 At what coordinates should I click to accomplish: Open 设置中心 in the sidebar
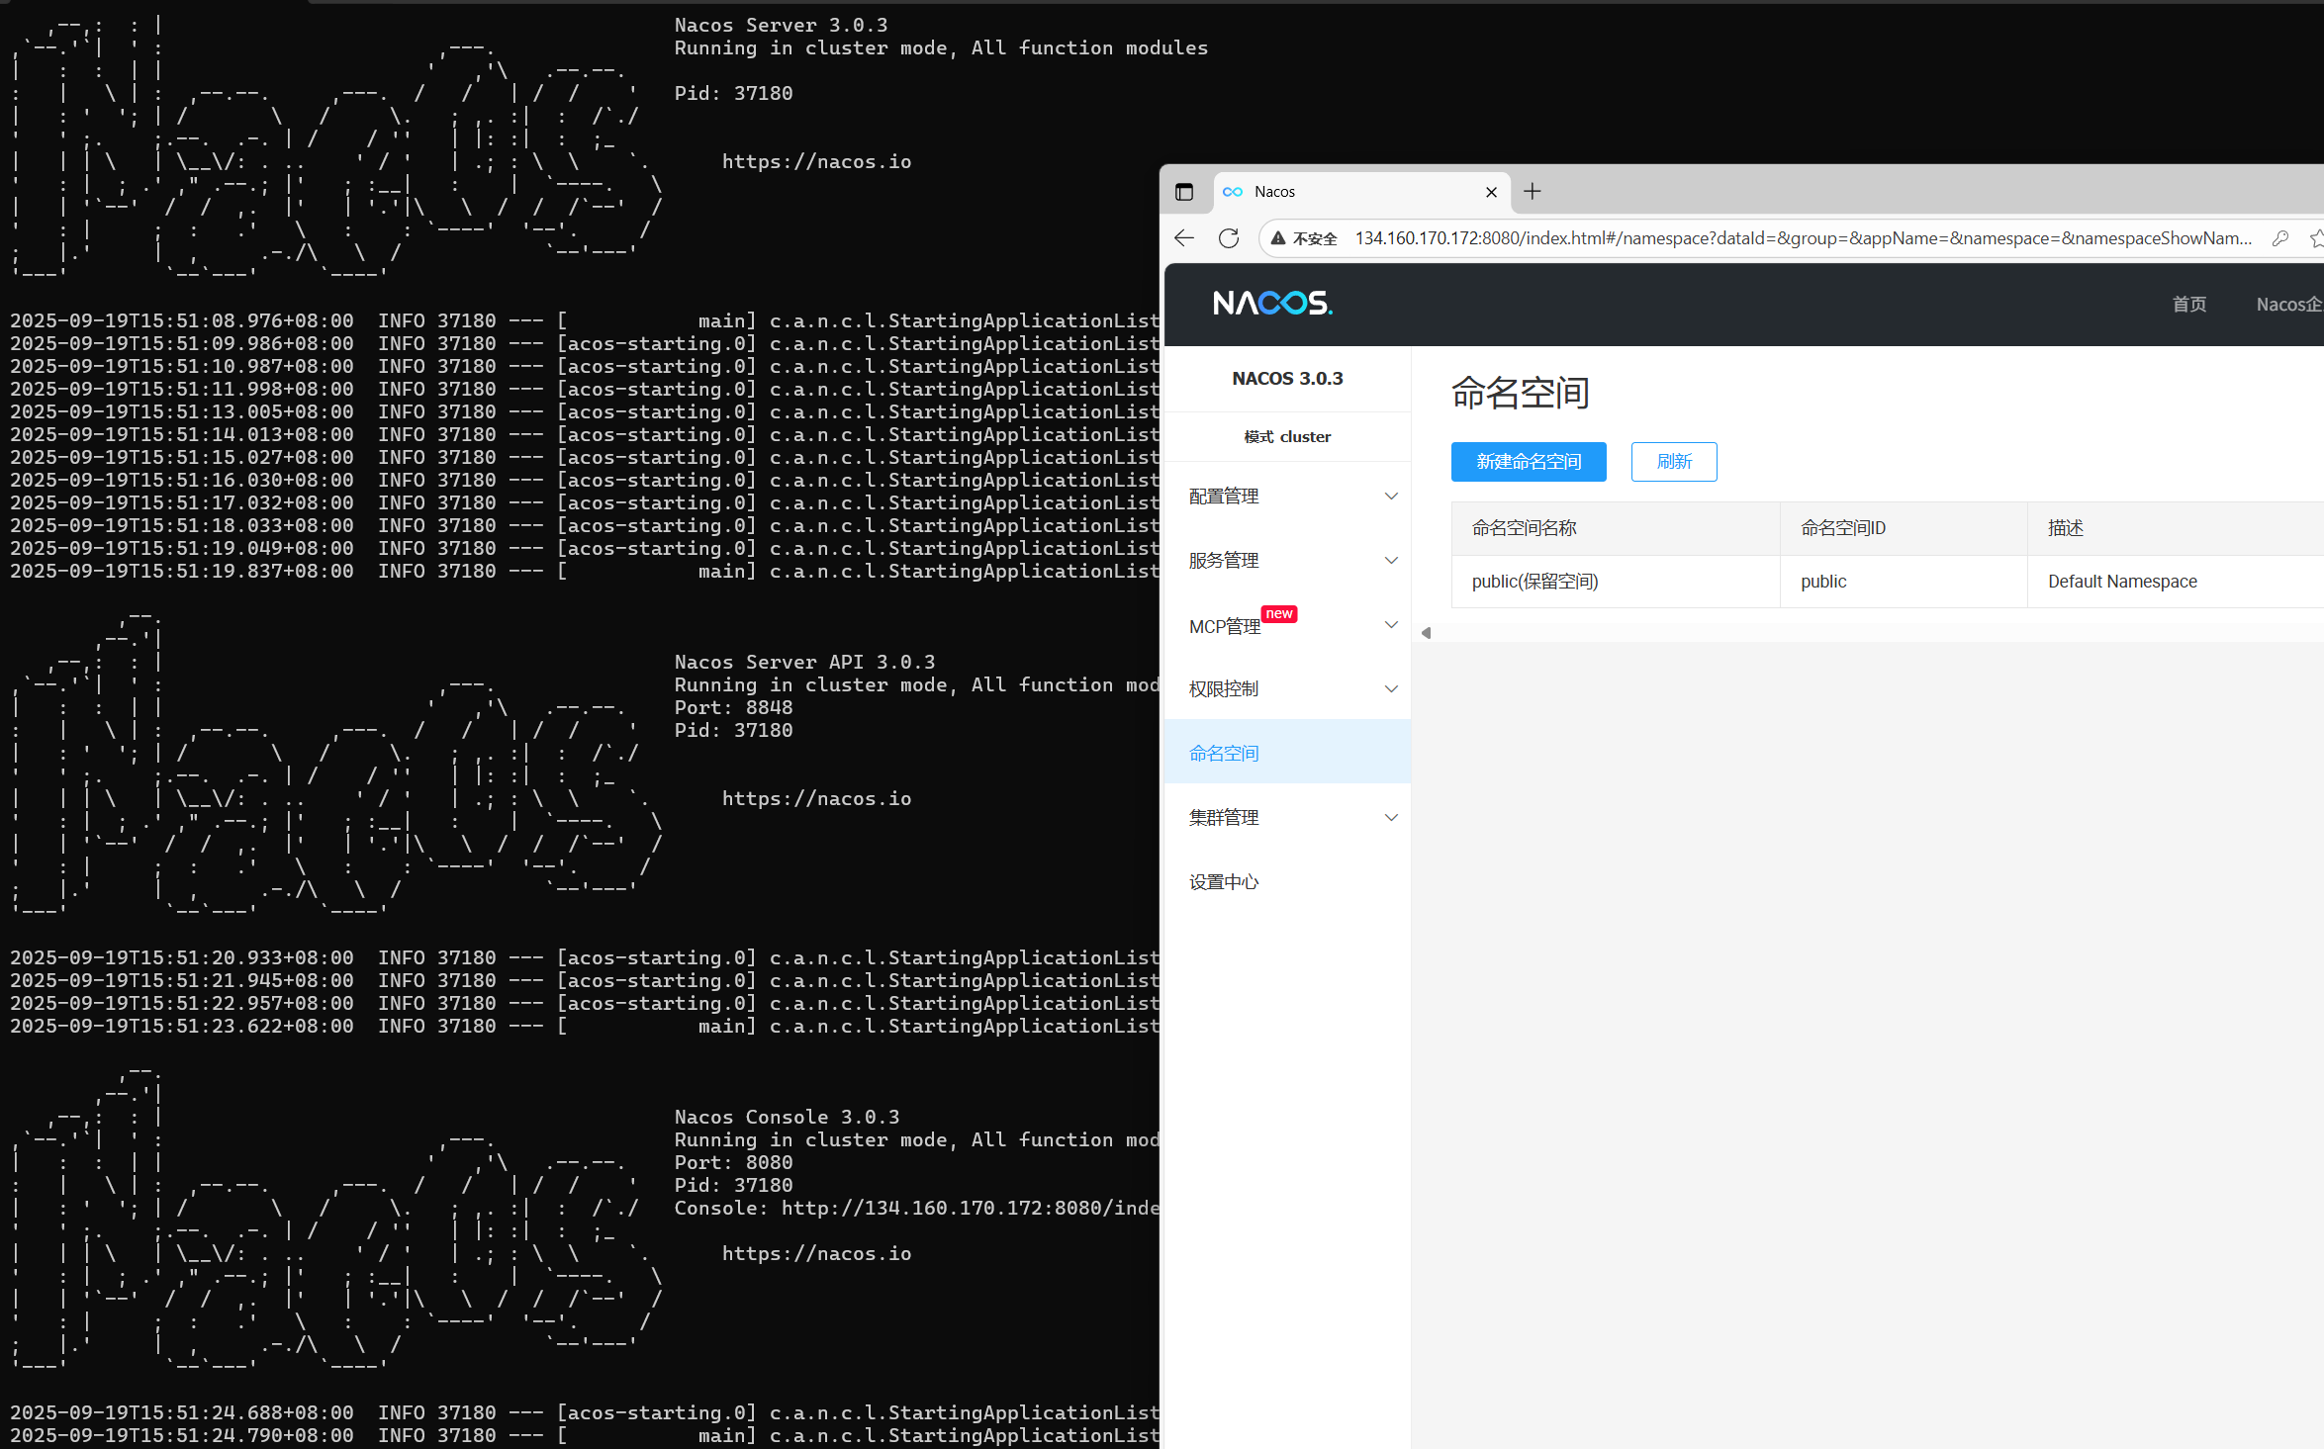click(1288, 882)
